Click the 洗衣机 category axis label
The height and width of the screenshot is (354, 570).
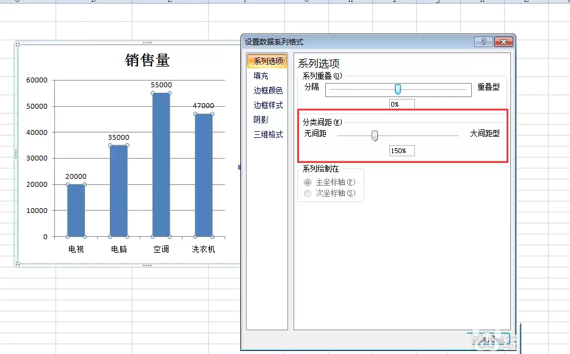(x=204, y=249)
